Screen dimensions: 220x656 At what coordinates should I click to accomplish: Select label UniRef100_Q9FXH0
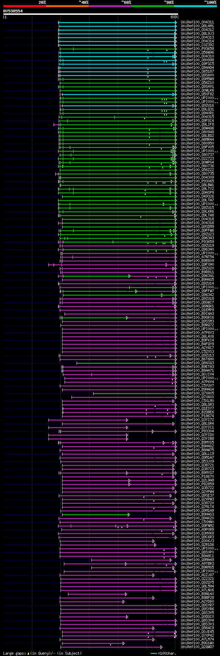197,265
